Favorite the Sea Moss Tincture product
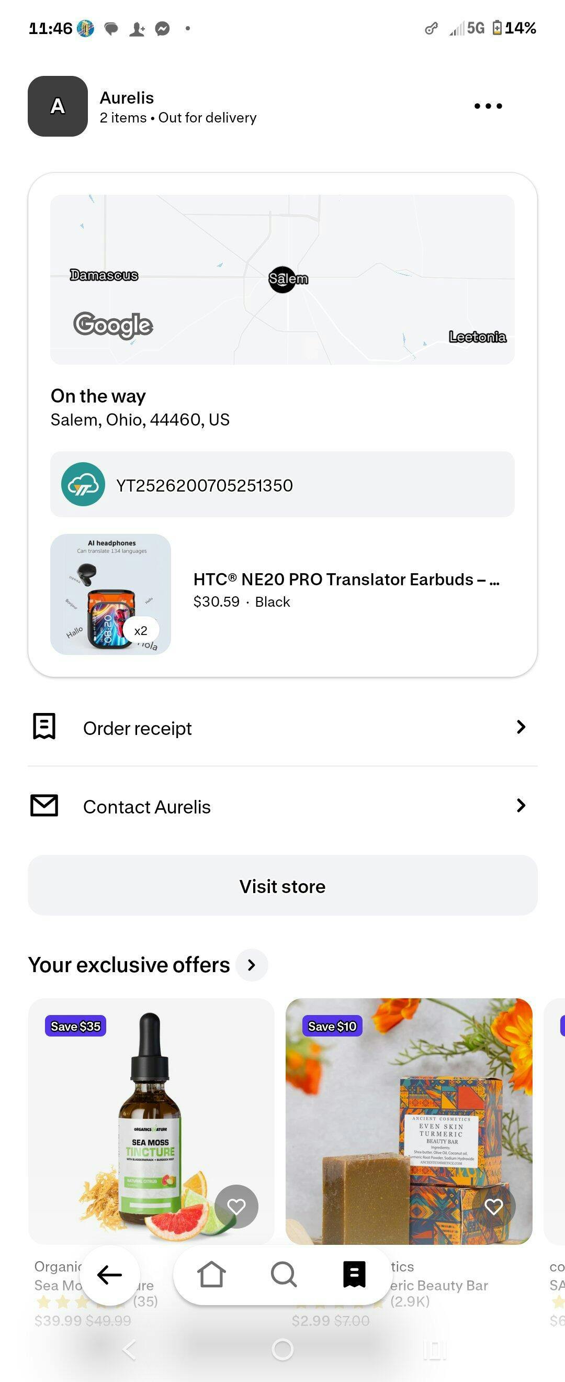The height and width of the screenshot is (1382, 565). (236, 1207)
